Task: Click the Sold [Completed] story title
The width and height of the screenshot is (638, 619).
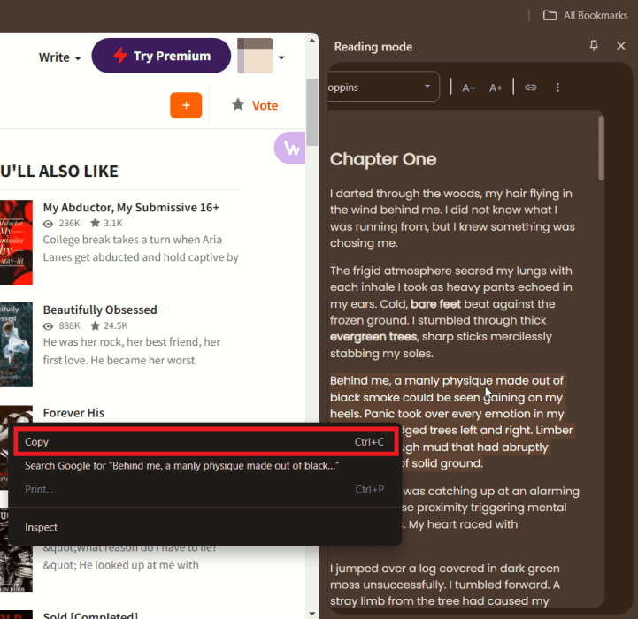Action: pos(90,615)
